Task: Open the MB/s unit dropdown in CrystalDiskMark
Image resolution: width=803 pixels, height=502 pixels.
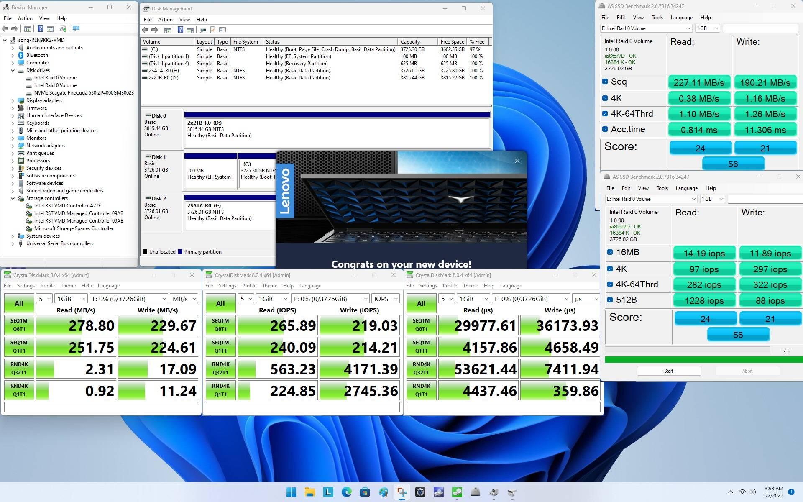Action: [x=184, y=299]
